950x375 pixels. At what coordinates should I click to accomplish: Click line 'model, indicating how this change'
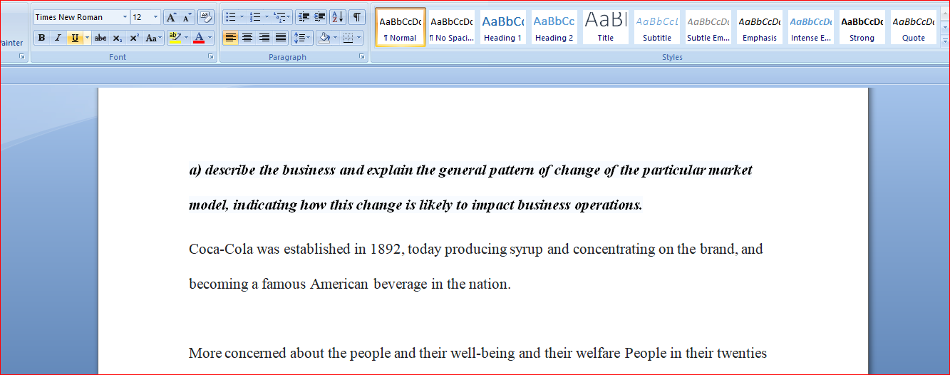415,205
